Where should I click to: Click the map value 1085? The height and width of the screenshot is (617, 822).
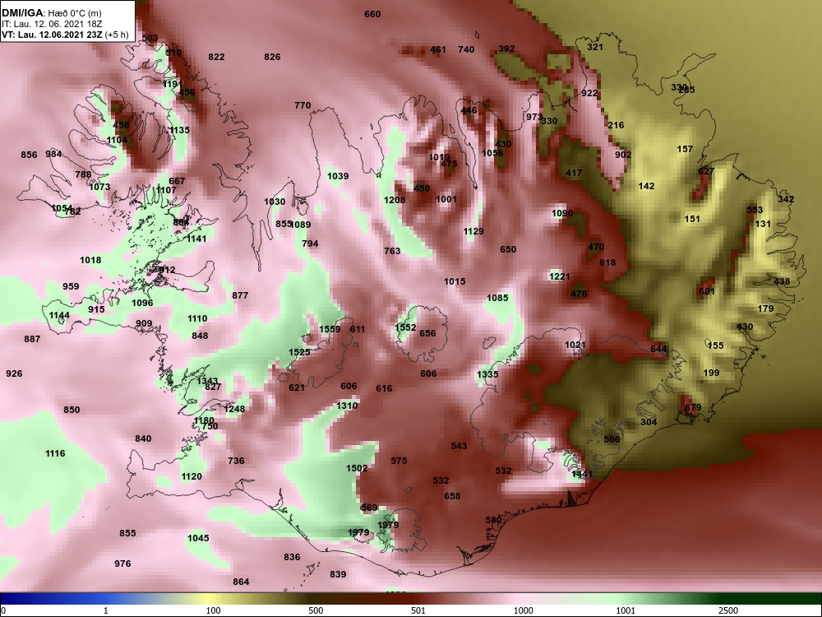[497, 298]
